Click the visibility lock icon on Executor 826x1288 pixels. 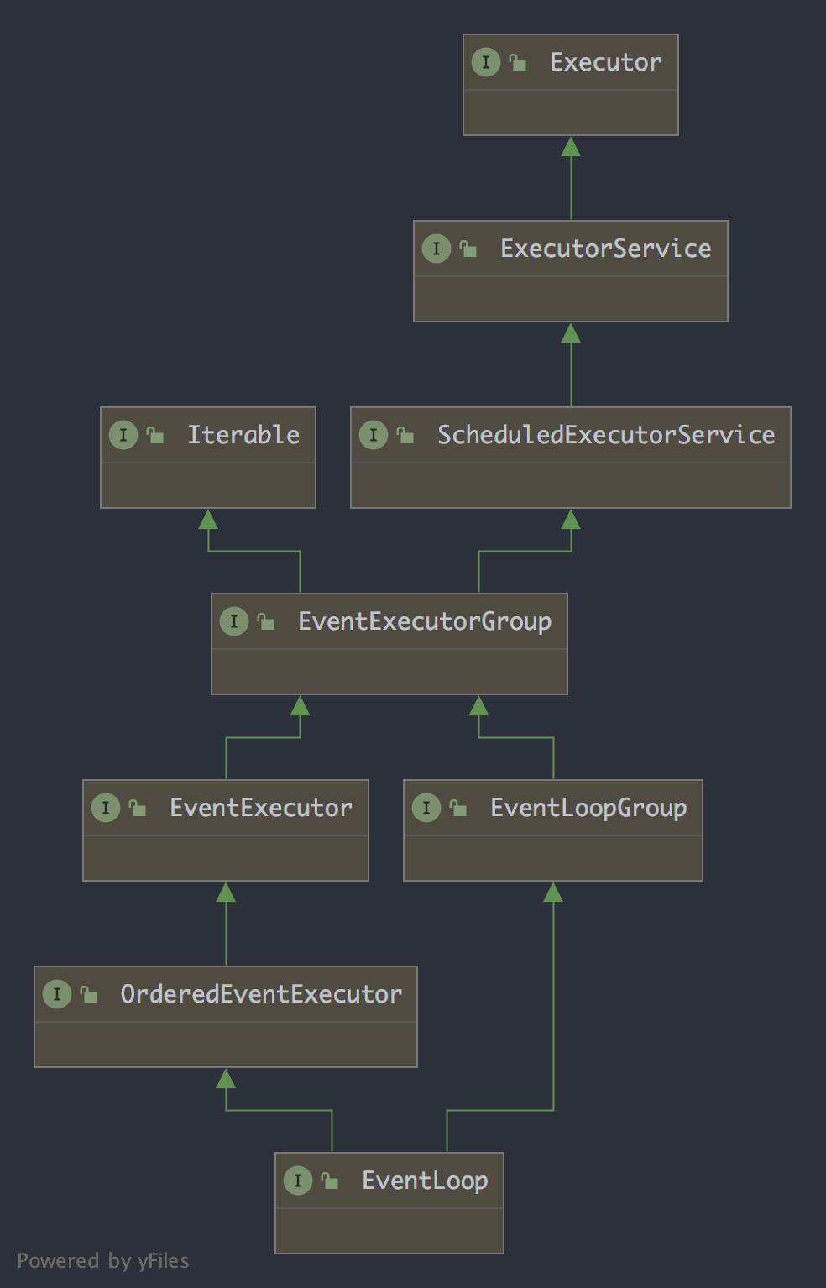click(518, 62)
